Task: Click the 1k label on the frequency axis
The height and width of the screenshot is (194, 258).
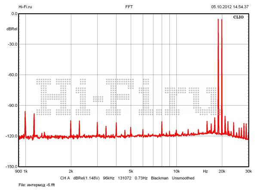Action: coord(25,172)
